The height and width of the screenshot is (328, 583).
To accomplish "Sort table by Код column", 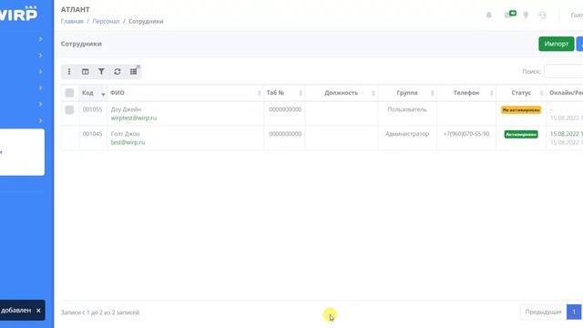I will pos(93,93).
